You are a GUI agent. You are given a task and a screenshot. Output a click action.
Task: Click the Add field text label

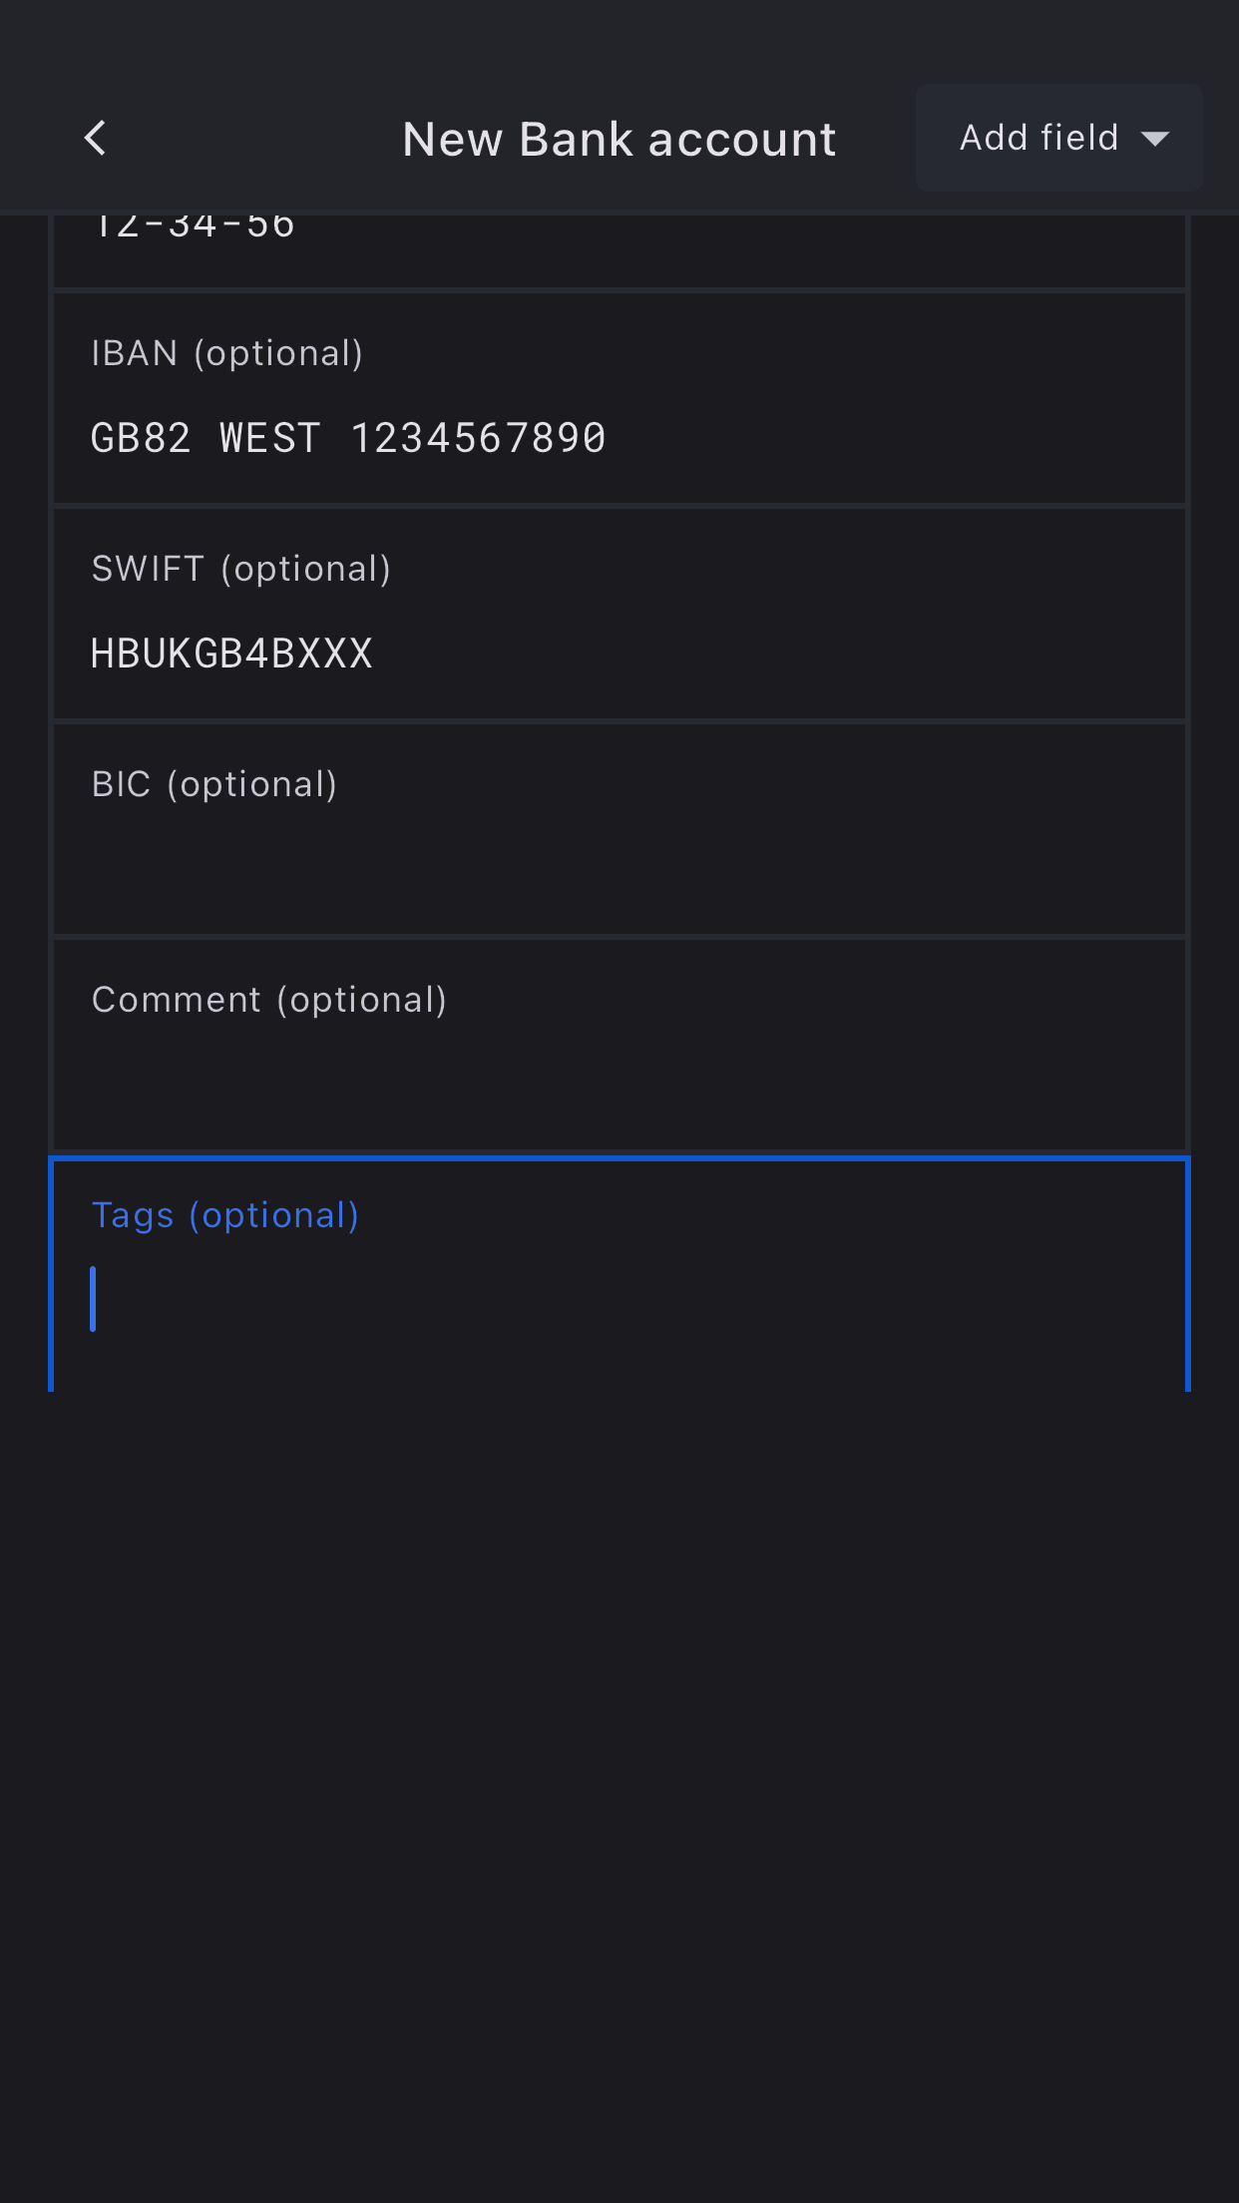1038,138
